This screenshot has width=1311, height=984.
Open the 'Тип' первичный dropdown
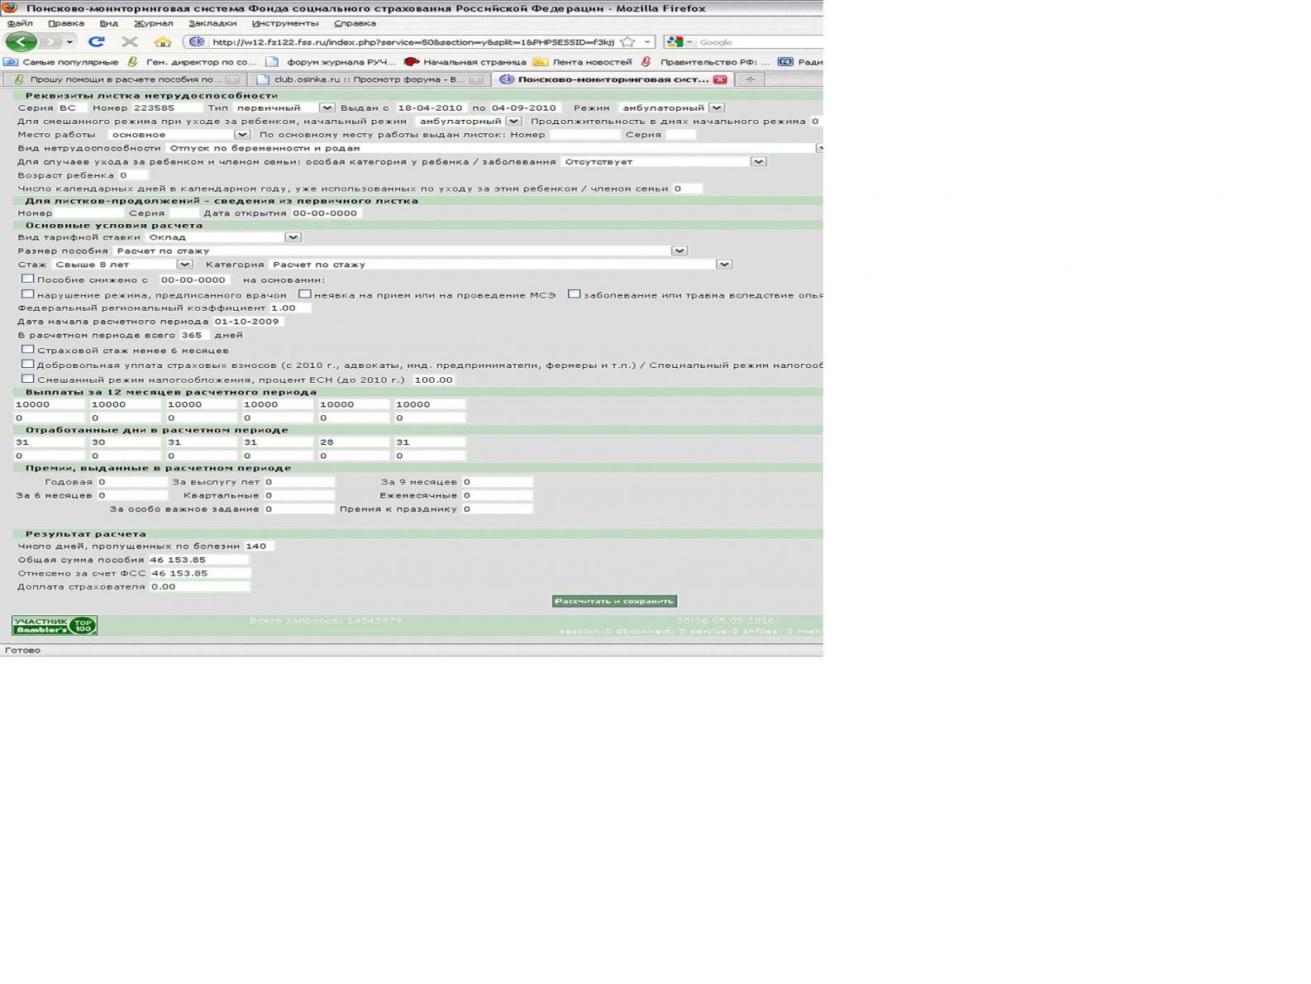pyautogui.click(x=327, y=107)
